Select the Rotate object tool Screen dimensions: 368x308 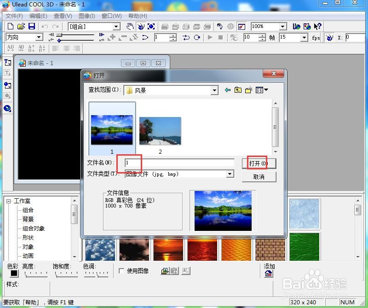click(141, 27)
